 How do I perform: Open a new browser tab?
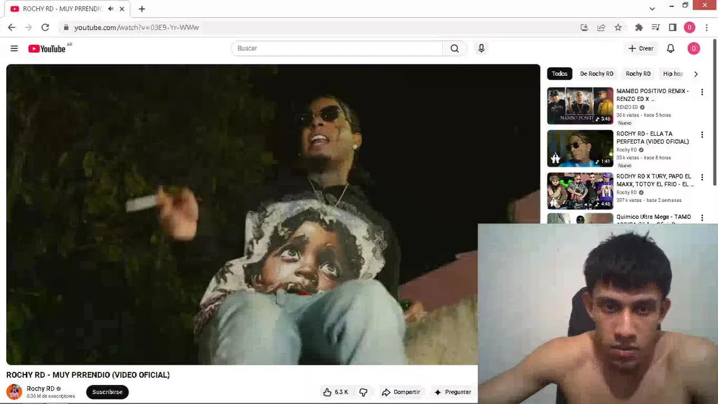pyautogui.click(x=142, y=9)
